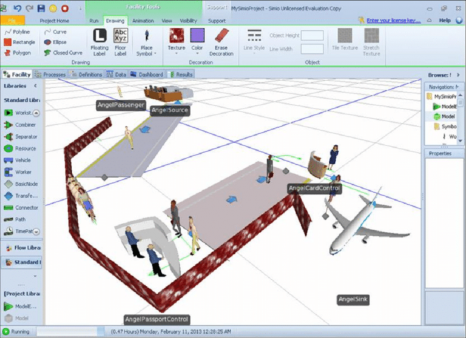Image resolution: width=466 pixels, height=338 pixels.
Task: Collapse the Libraries panel
Action: tap(35, 86)
